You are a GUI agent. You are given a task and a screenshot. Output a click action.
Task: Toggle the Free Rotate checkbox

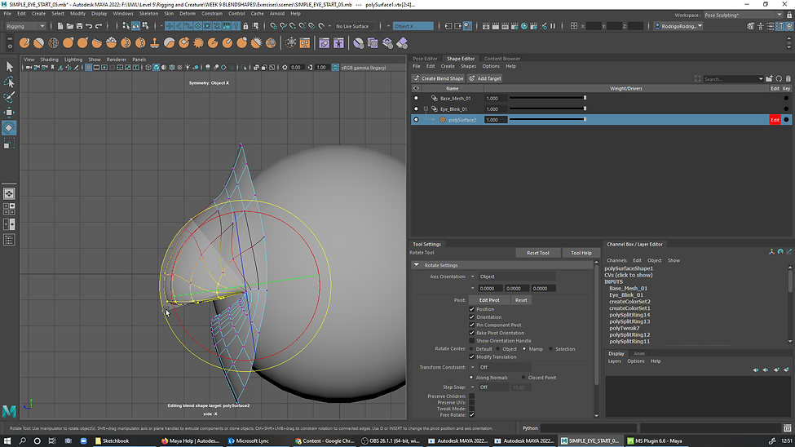tap(471, 414)
